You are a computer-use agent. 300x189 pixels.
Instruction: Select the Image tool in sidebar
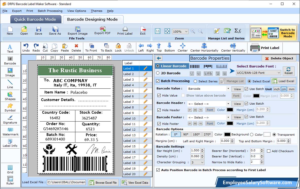(10, 73)
